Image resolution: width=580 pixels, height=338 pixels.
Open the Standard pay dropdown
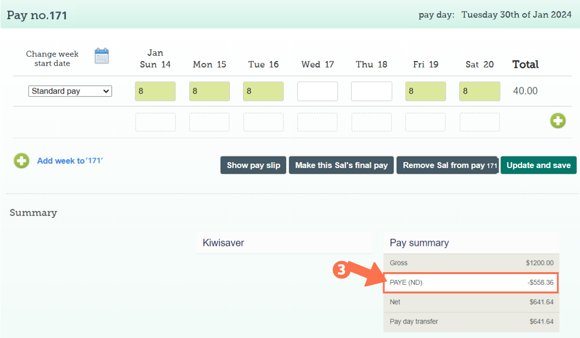point(70,91)
